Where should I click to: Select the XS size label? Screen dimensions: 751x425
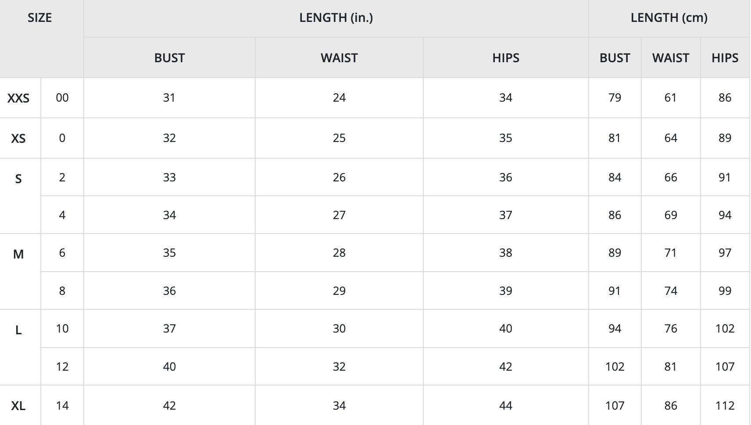[x=18, y=138]
